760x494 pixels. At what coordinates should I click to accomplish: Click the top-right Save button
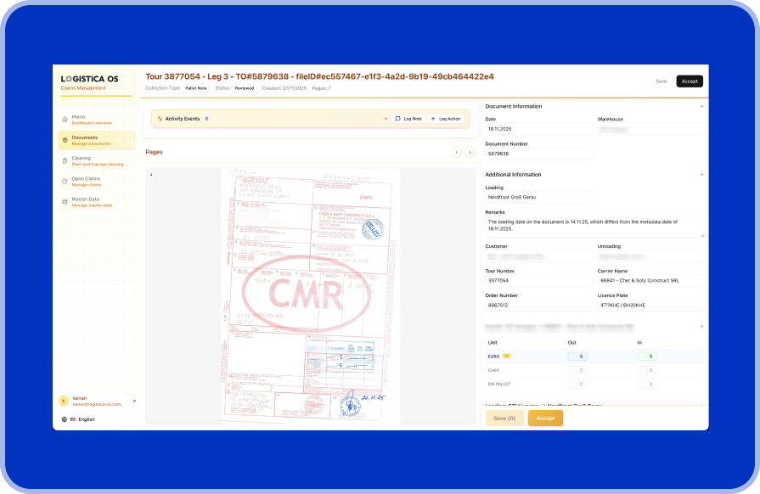[x=661, y=81]
